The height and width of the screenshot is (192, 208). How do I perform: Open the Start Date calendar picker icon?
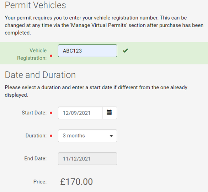click(110, 113)
